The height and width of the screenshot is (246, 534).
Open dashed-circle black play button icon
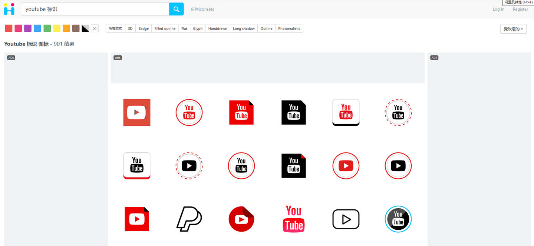pyautogui.click(x=189, y=166)
